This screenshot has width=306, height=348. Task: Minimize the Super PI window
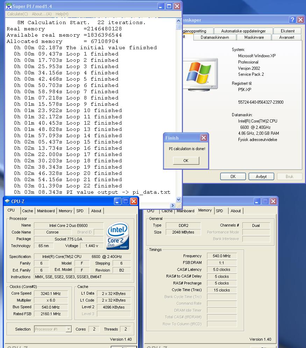(161, 6)
